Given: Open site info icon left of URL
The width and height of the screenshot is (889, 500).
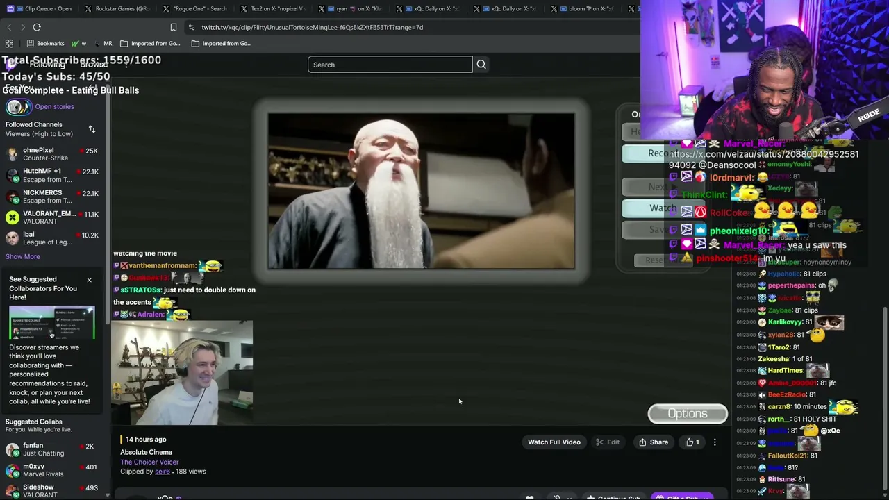Looking at the screenshot, I should tap(192, 27).
